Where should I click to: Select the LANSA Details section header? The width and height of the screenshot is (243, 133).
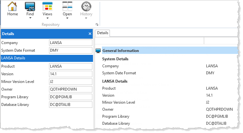(x=47, y=58)
